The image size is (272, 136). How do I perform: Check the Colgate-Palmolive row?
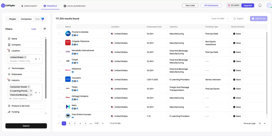click(x=59, y=43)
